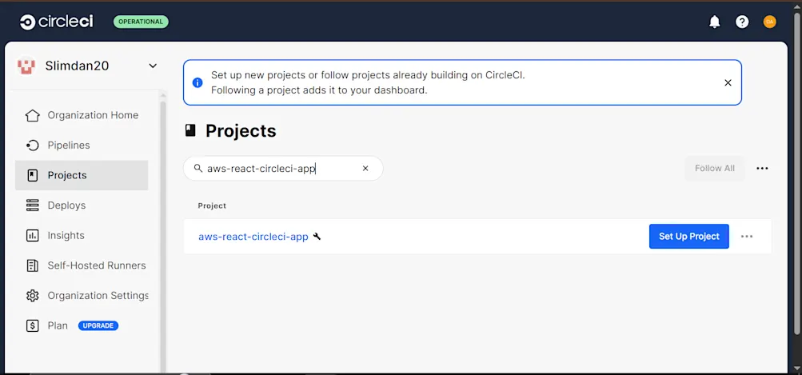Click the UPGRADE badge
Viewport: 802px width, 375px height.
pyautogui.click(x=98, y=326)
